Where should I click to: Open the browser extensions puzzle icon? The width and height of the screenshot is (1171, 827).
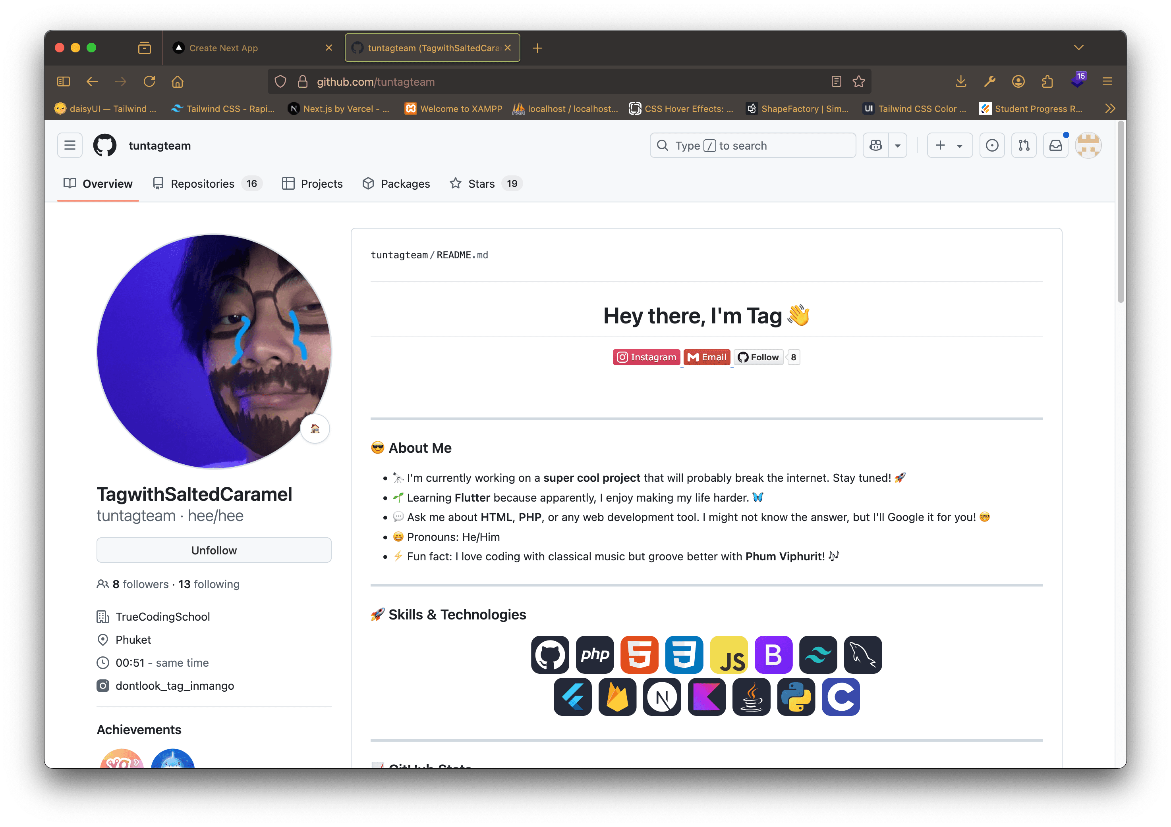1047,81
